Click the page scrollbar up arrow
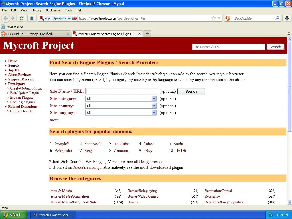The height and width of the screenshot is (219, 292). coord(289,39)
